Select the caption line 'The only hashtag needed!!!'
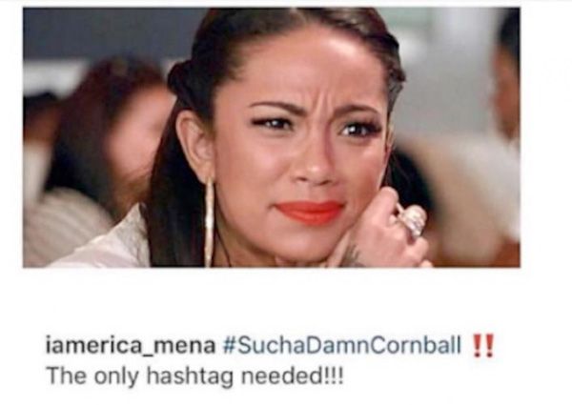This screenshot has height=405, width=572. 195,375
